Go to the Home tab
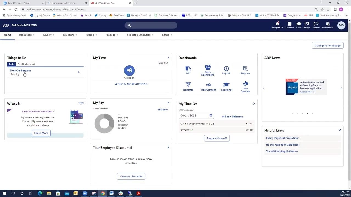The image size is (351, 197). click(7, 35)
